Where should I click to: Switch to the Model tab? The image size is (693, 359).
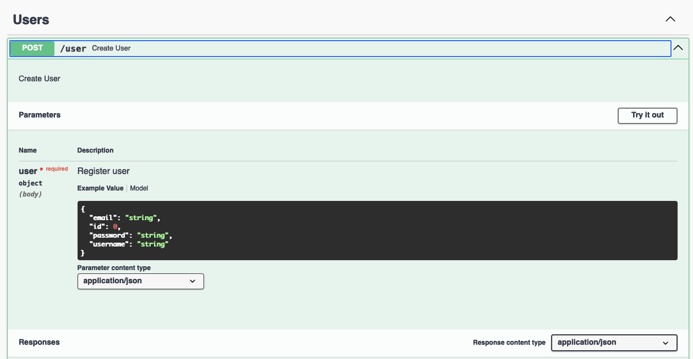click(139, 188)
